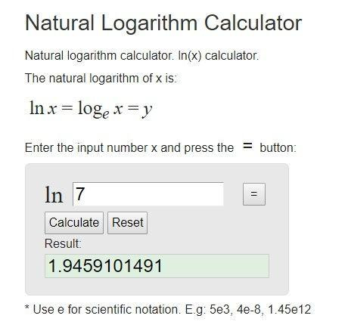Click the subscript e in the formula
Screen dimensions: 348x334
pos(106,115)
